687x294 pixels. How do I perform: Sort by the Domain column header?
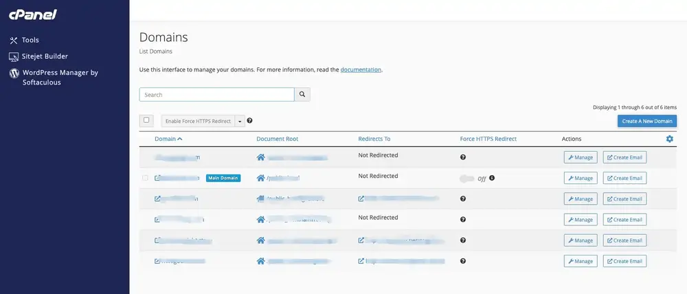pos(168,139)
